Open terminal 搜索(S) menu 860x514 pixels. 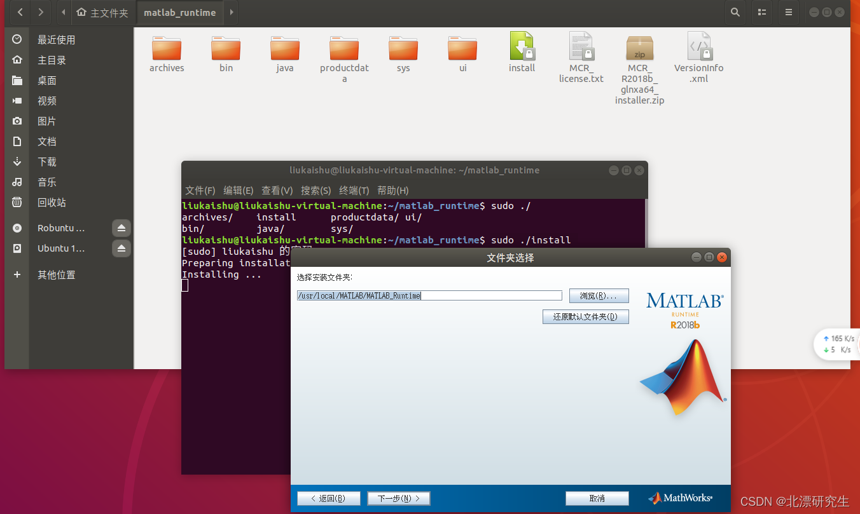pos(316,191)
